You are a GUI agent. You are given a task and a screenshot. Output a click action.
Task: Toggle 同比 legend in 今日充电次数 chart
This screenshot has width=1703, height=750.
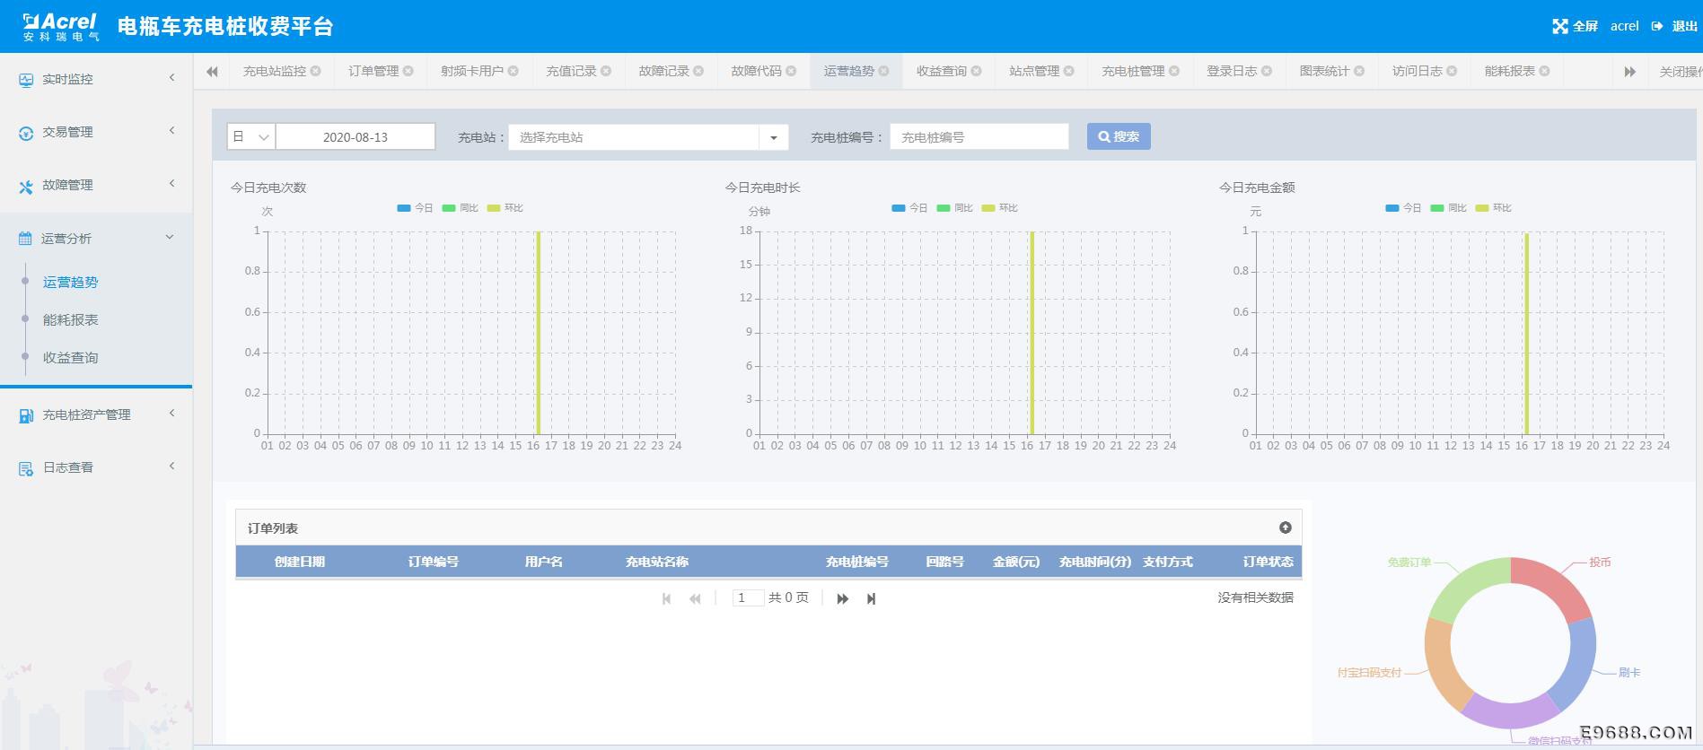click(x=460, y=208)
